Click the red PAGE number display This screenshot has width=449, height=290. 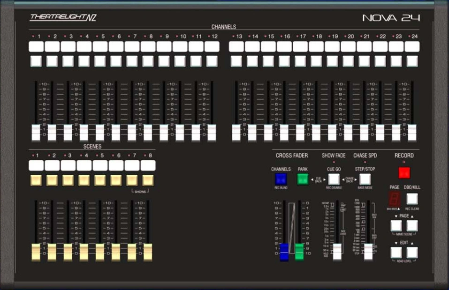coord(394,198)
